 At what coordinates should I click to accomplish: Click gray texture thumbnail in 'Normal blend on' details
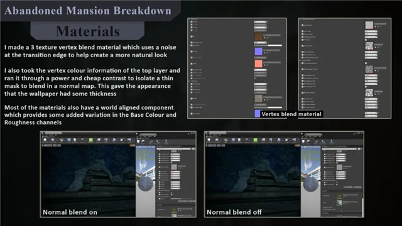pos(174,167)
